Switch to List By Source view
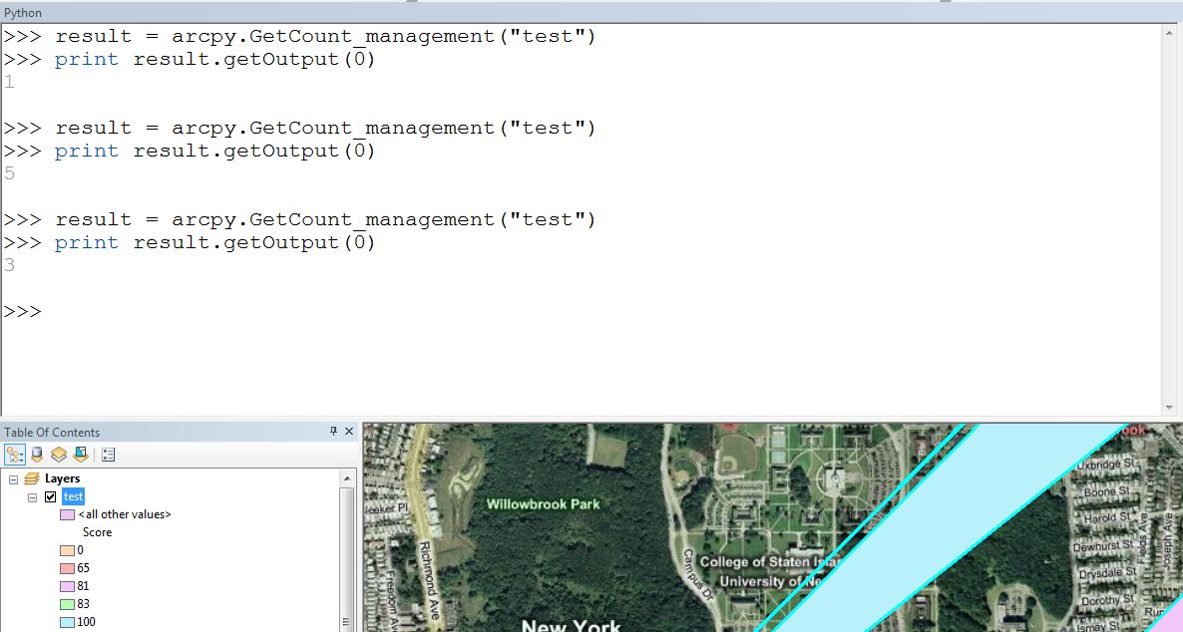 (x=36, y=455)
